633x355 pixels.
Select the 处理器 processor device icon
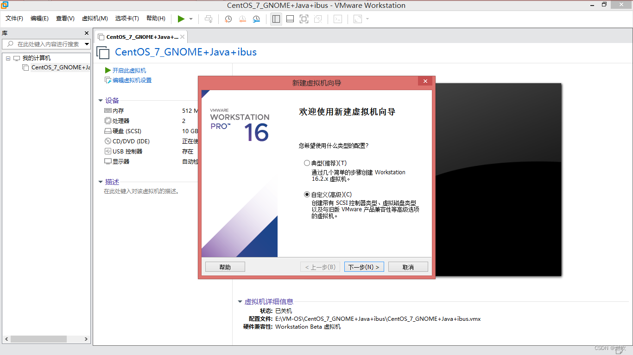108,121
